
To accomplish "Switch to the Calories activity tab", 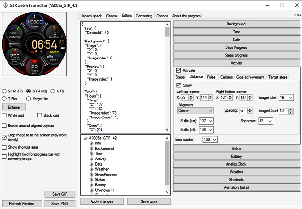I will click(x=226, y=77).
